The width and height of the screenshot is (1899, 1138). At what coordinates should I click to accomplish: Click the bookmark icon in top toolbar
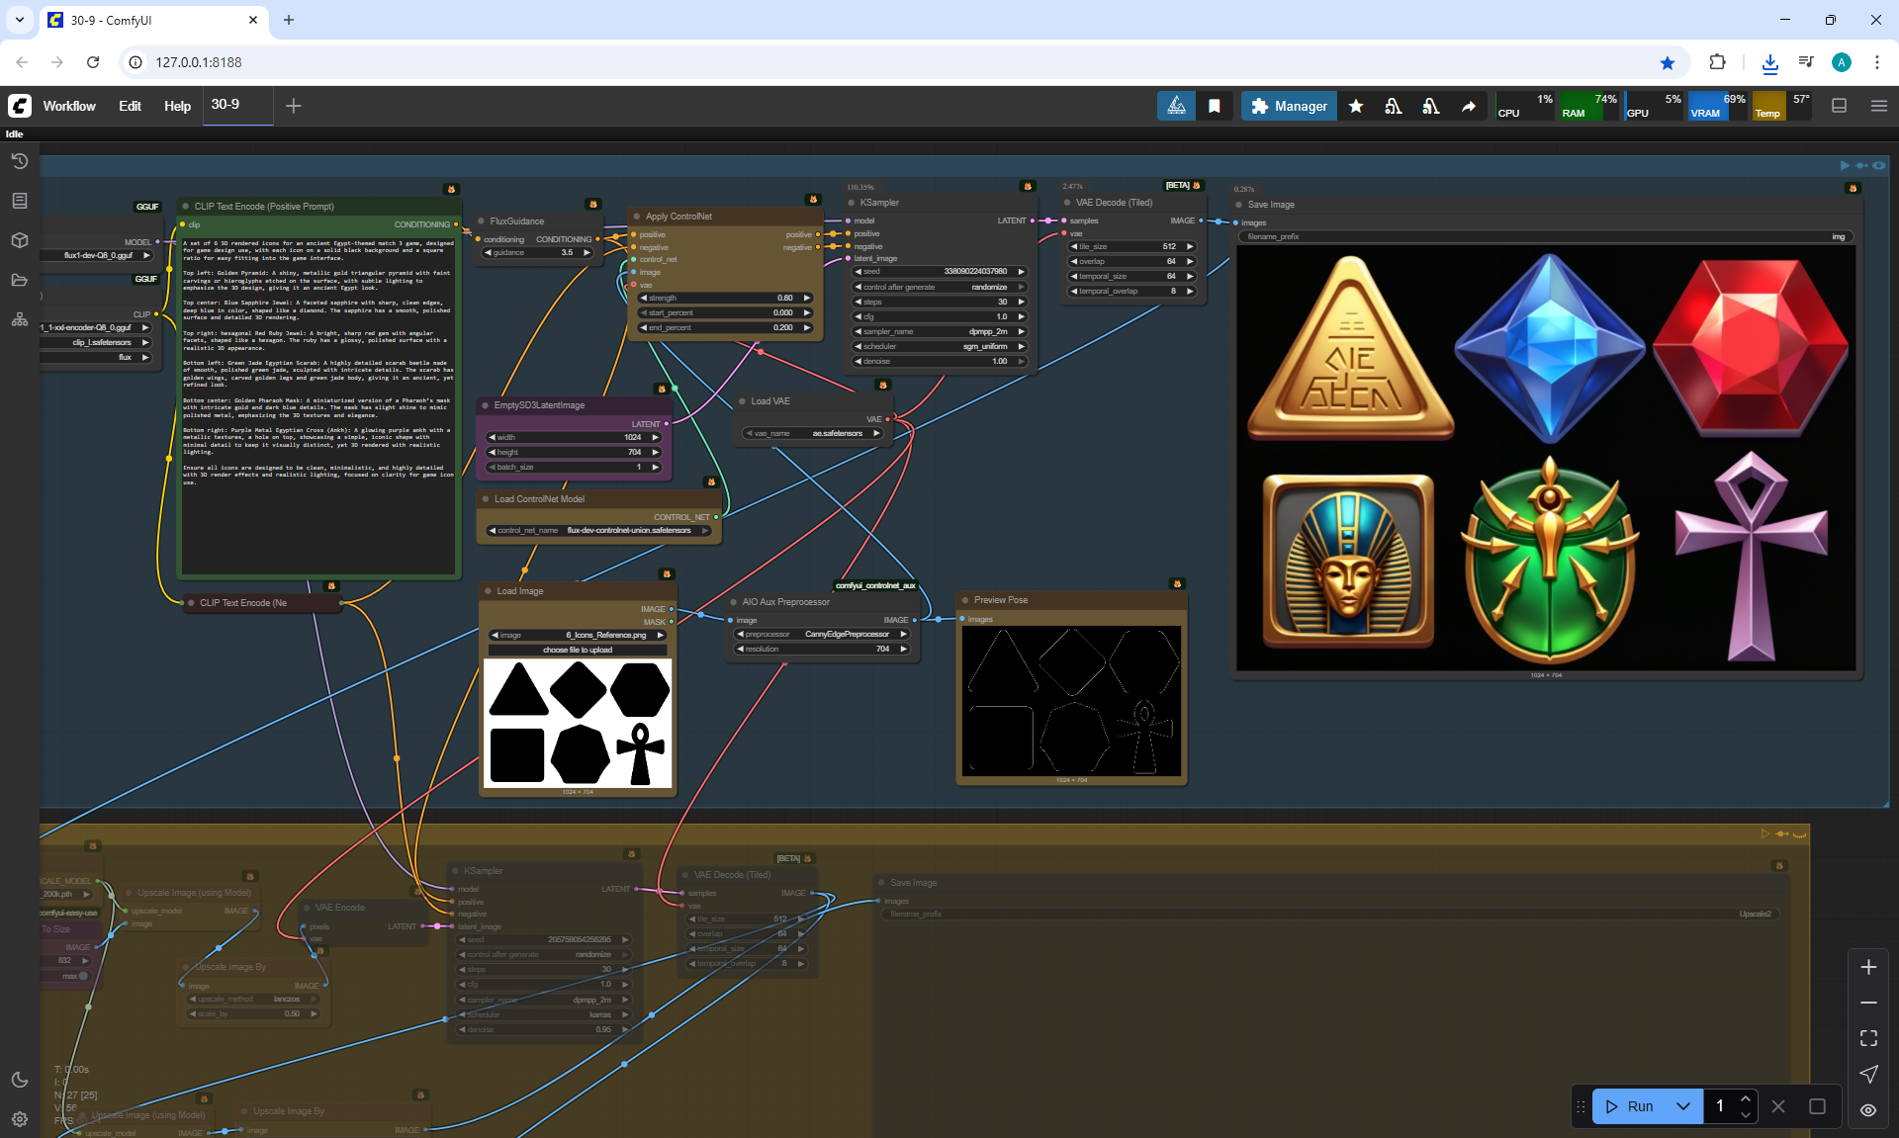pos(1214,106)
